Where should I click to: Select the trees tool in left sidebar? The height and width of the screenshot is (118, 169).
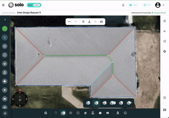5,81
